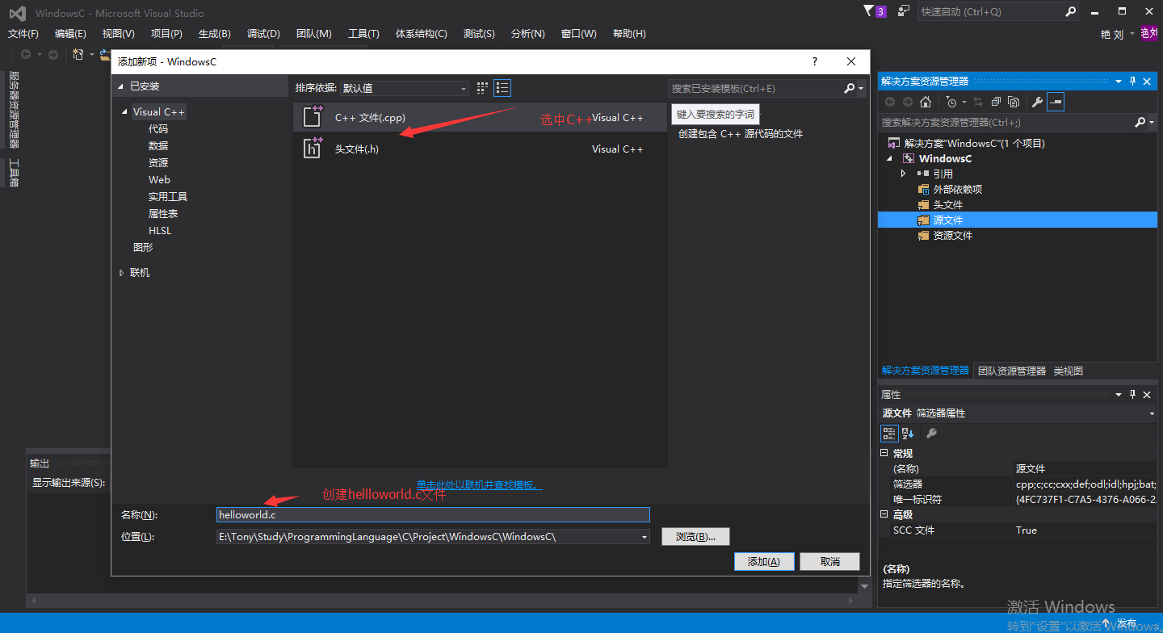Open the 文件(F) menu
This screenshot has height=633, width=1163.
(x=23, y=34)
